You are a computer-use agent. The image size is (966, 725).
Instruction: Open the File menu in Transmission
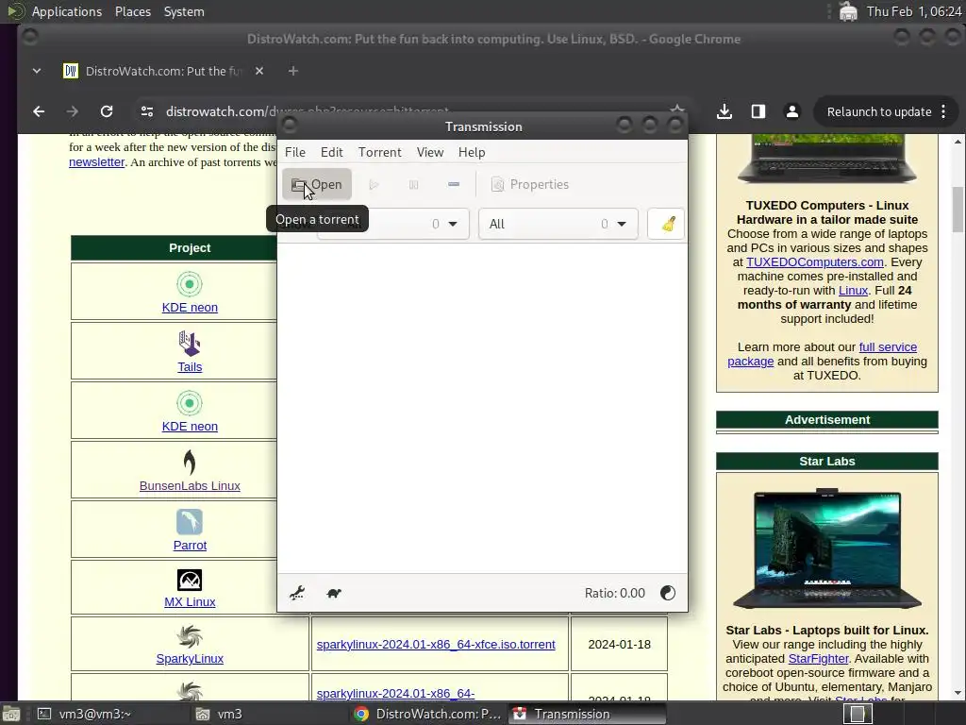295,152
